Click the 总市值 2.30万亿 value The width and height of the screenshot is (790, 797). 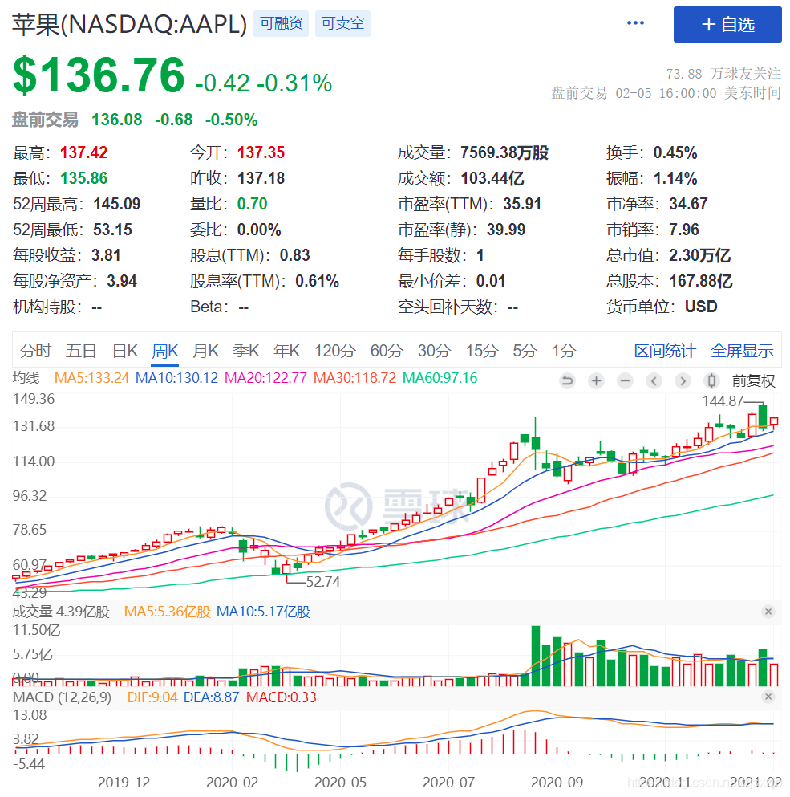700,255
